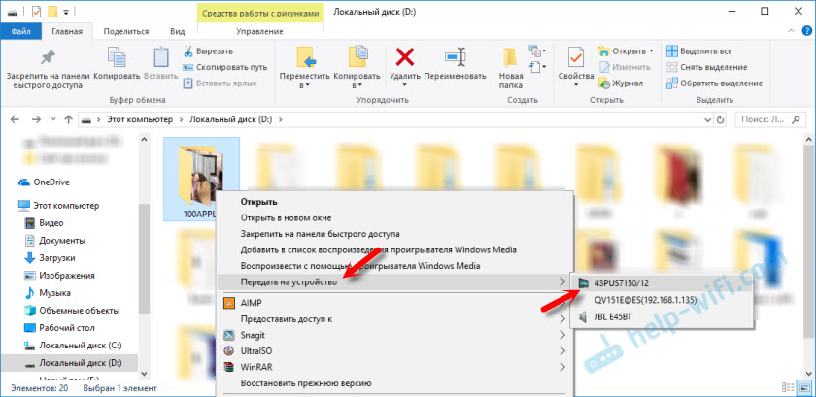
Task: Click Обратить выделение
Action: (x=715, y=83)
